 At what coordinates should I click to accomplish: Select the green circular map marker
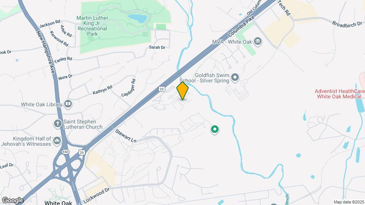(214, 129)
